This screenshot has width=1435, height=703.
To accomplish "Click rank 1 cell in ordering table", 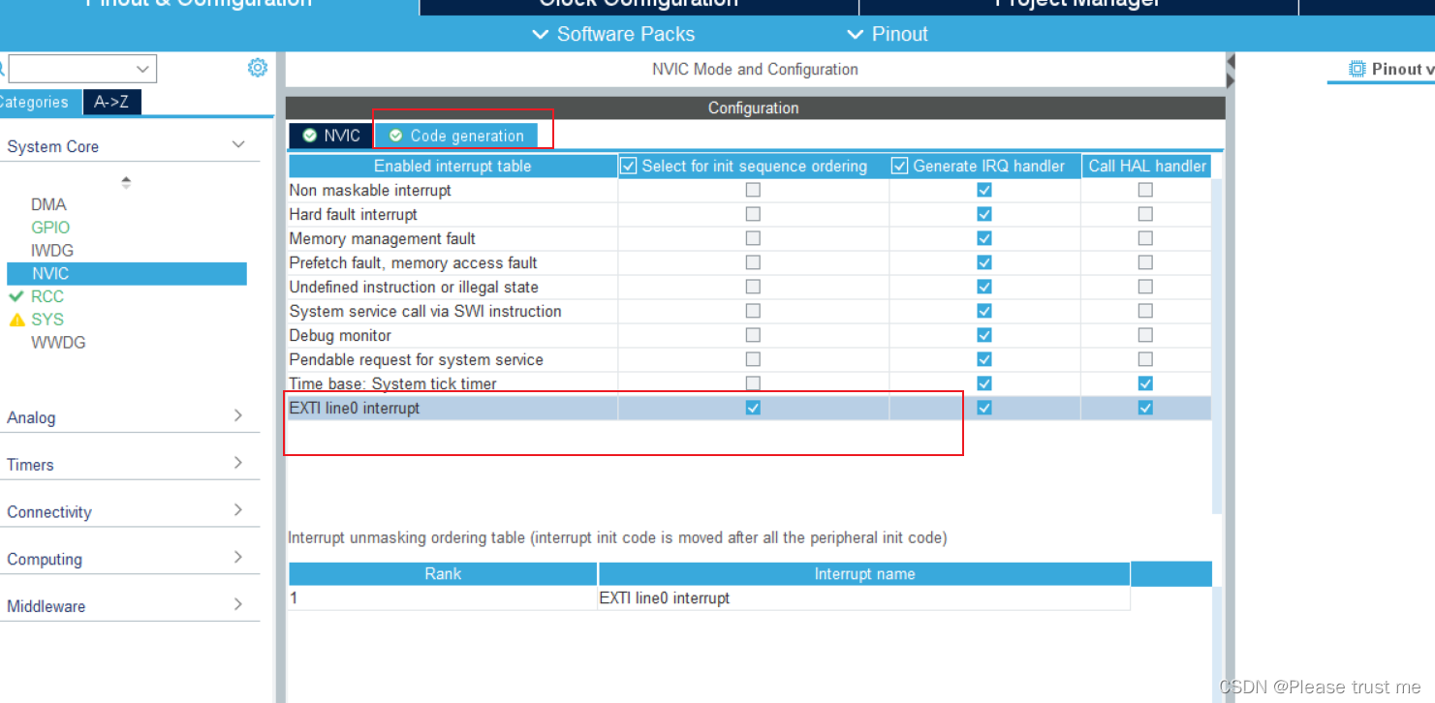I will pyautogui.click(x=443, y=598).
